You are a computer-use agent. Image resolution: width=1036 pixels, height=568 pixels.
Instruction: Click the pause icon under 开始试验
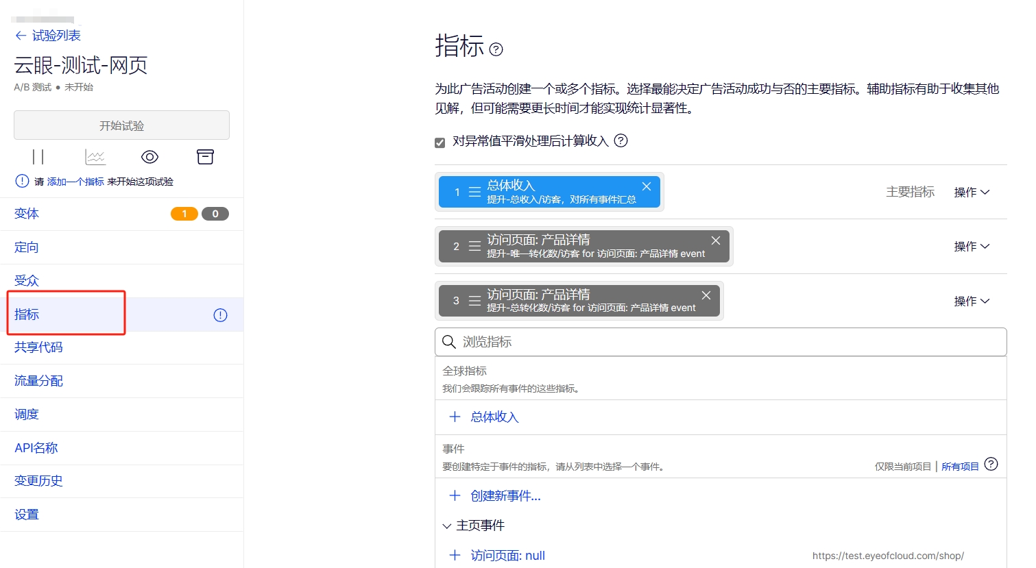(38, 157)
